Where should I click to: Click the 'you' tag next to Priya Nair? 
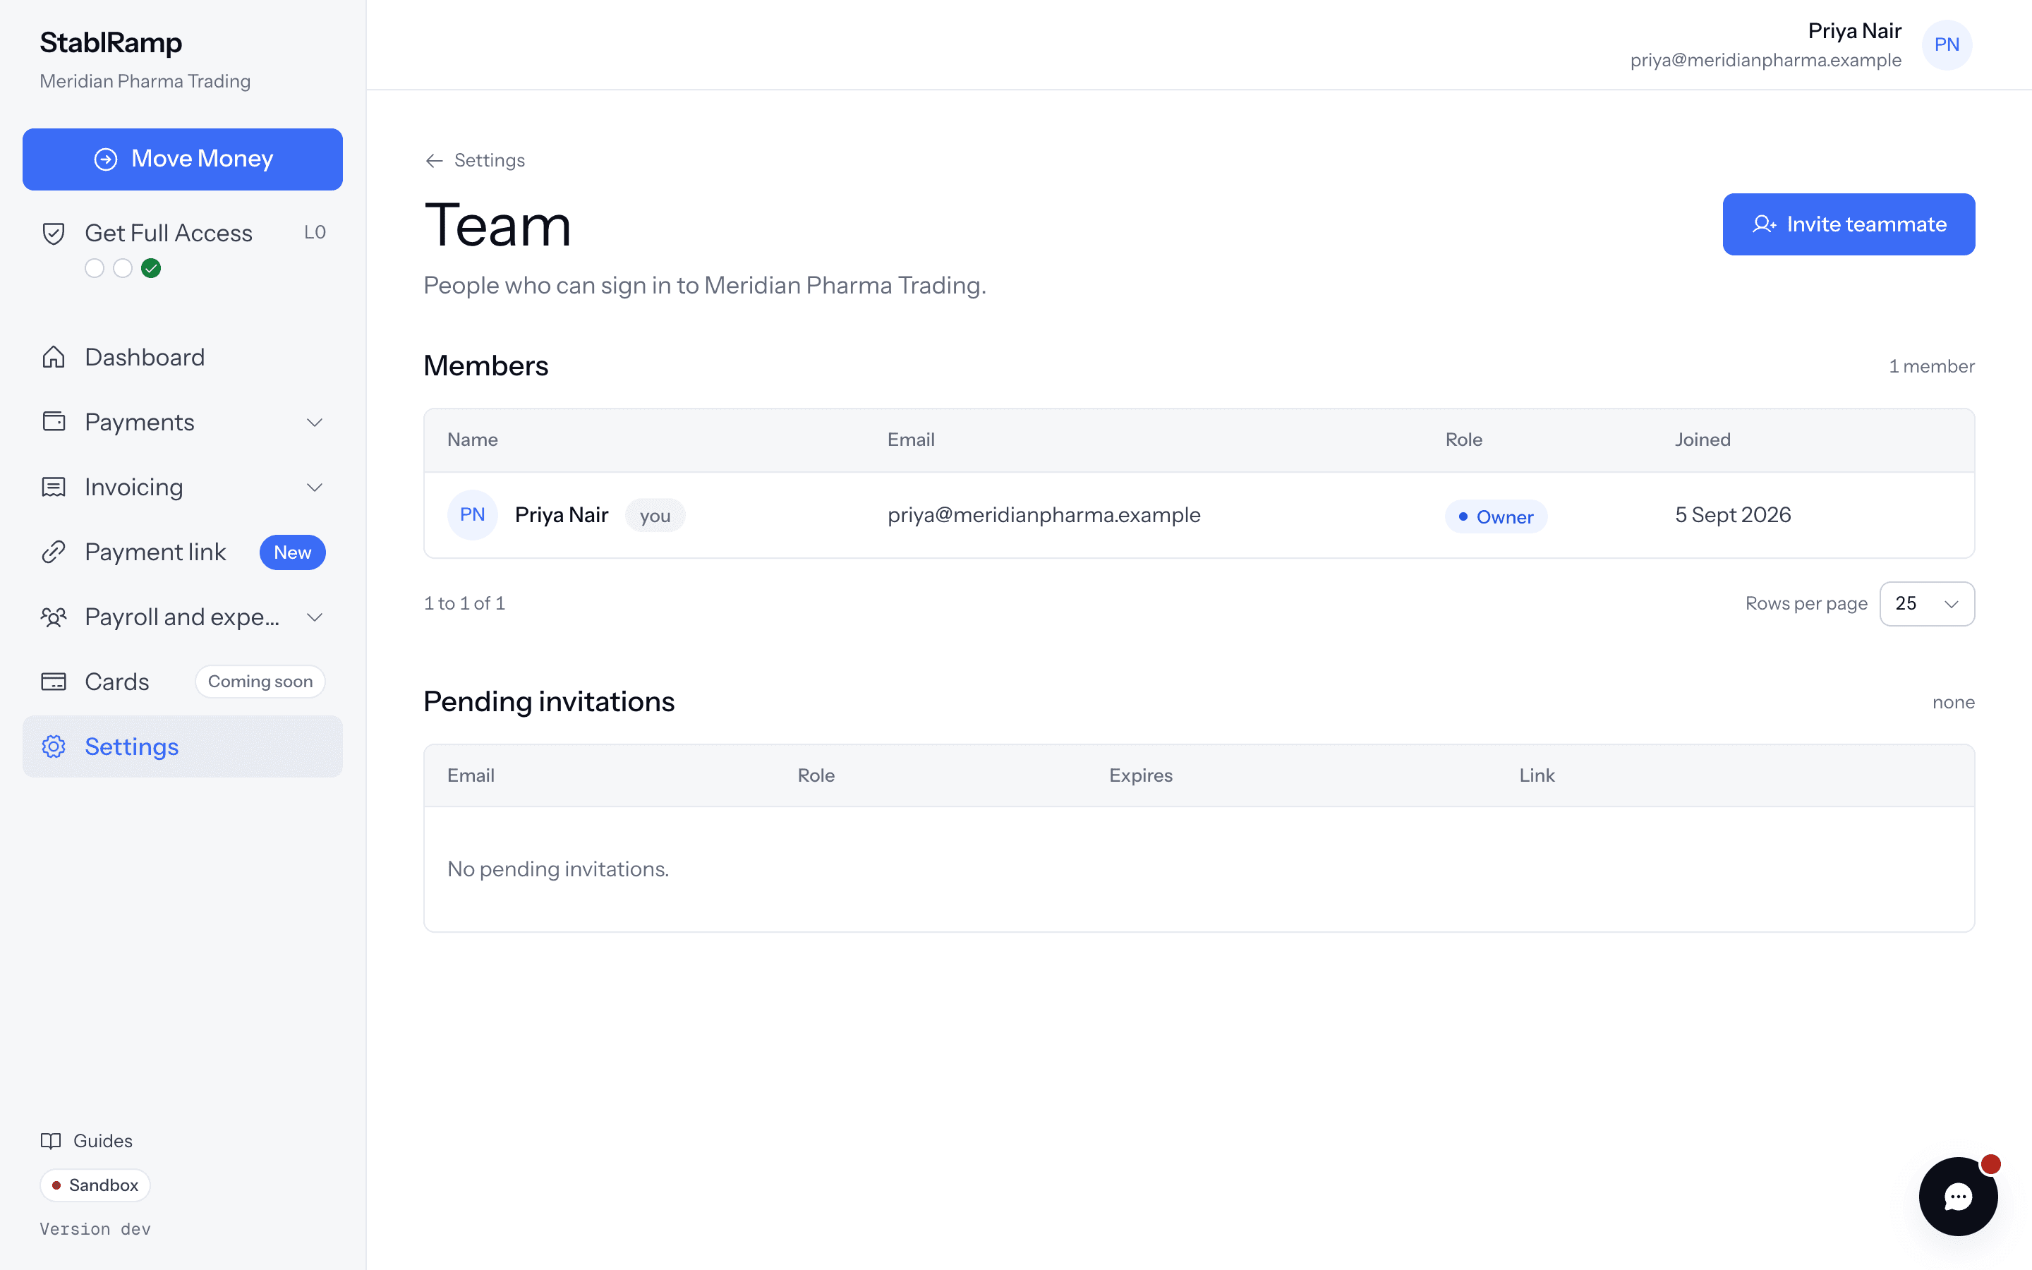(655, 516)
